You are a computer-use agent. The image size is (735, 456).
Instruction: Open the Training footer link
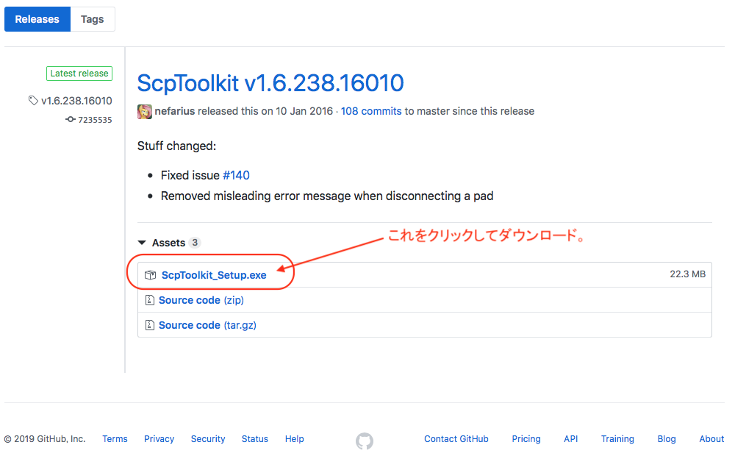617,439
